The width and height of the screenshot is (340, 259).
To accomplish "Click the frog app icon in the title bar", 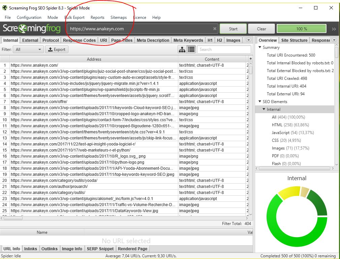I will click(5, 8).
